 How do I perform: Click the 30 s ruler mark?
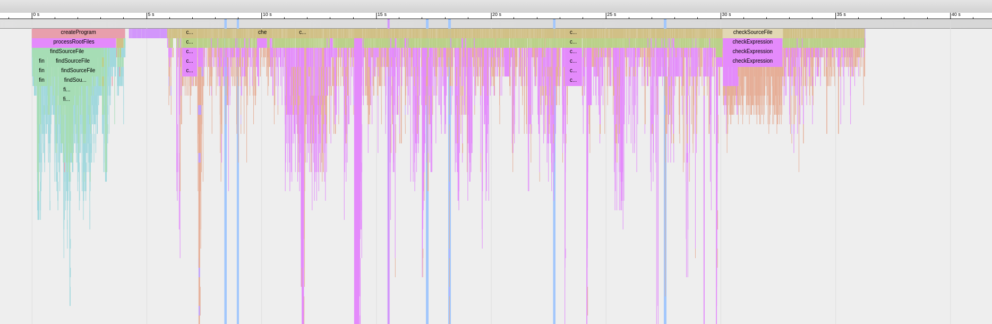tap(726, 15)
